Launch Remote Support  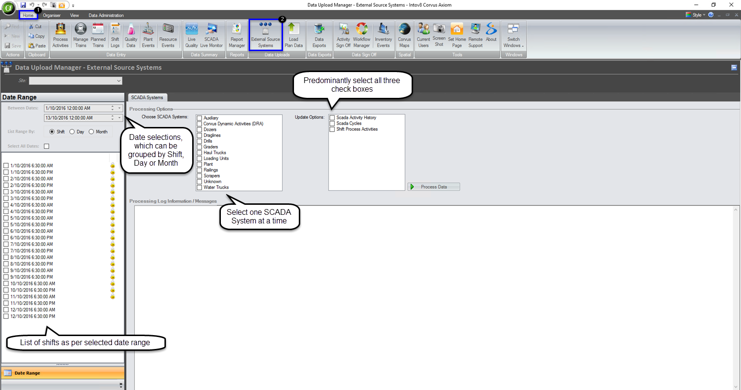pos(475,33)
